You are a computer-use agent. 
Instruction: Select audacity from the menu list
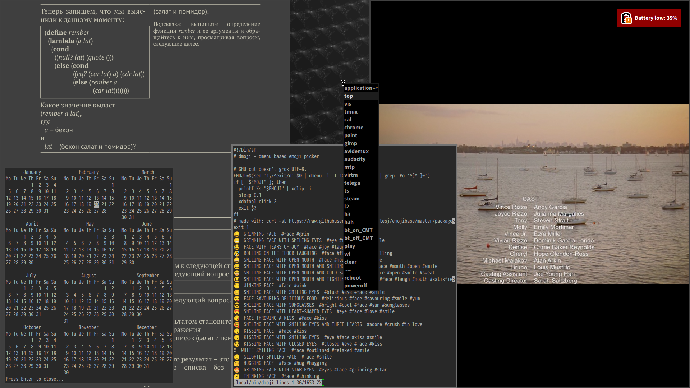pos(355,159)
